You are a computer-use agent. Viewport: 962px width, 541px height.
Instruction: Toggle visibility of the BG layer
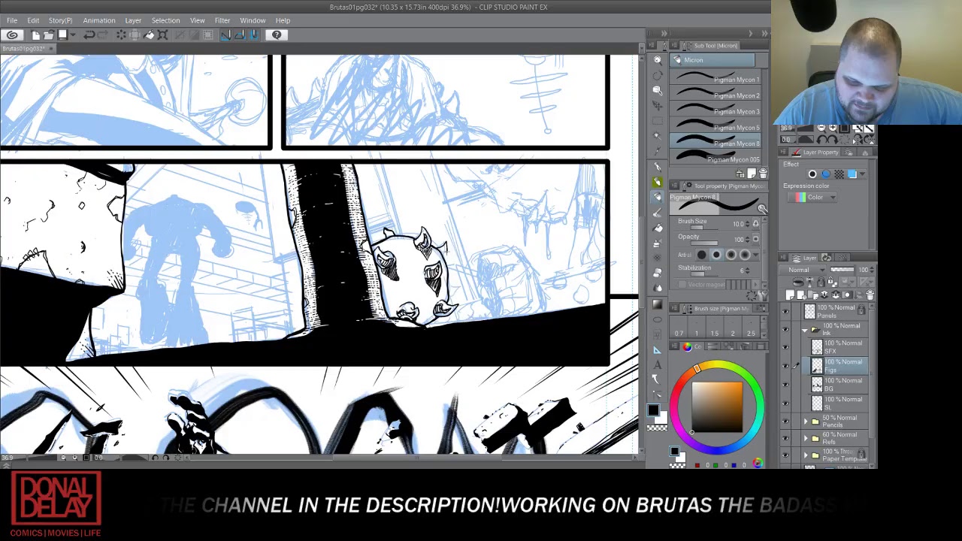click(785, 384)
